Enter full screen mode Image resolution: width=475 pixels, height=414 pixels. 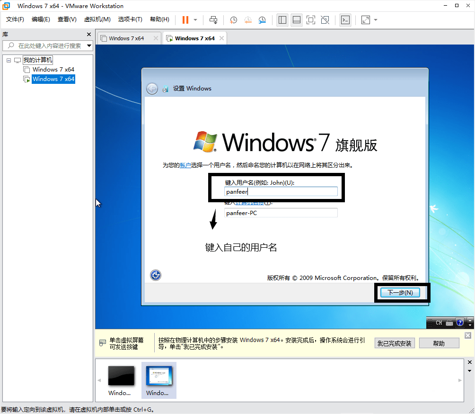(311, 20)
